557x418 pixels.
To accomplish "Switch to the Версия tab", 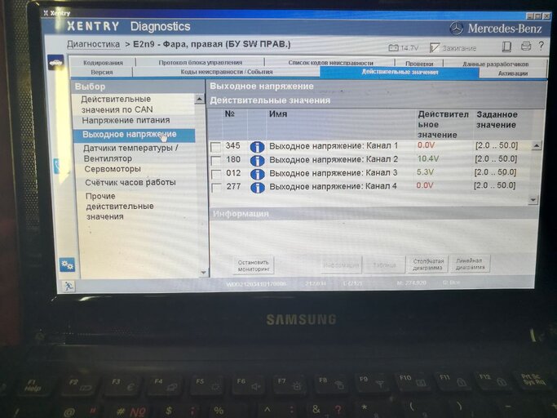I will coord(102,72).
